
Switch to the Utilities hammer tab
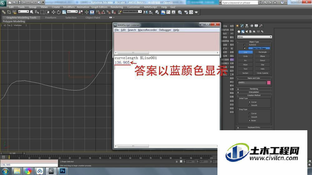point(261,26)
